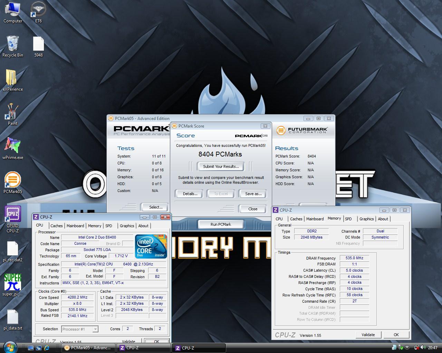The height and width of the screenshot is (353, 442).
Task: Open the Computer desktop icon
Action: [x=12, y=12]
